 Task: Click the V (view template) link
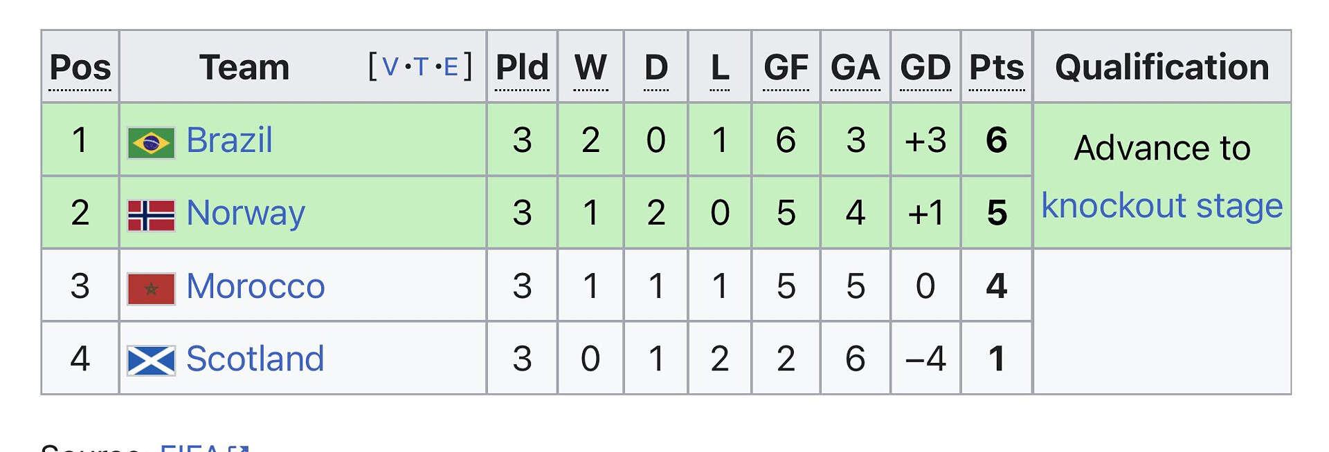tap(390, 67)
